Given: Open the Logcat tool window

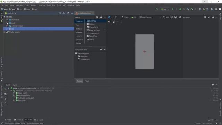Looking at the screenshot, I should click(x=39, y=120).
